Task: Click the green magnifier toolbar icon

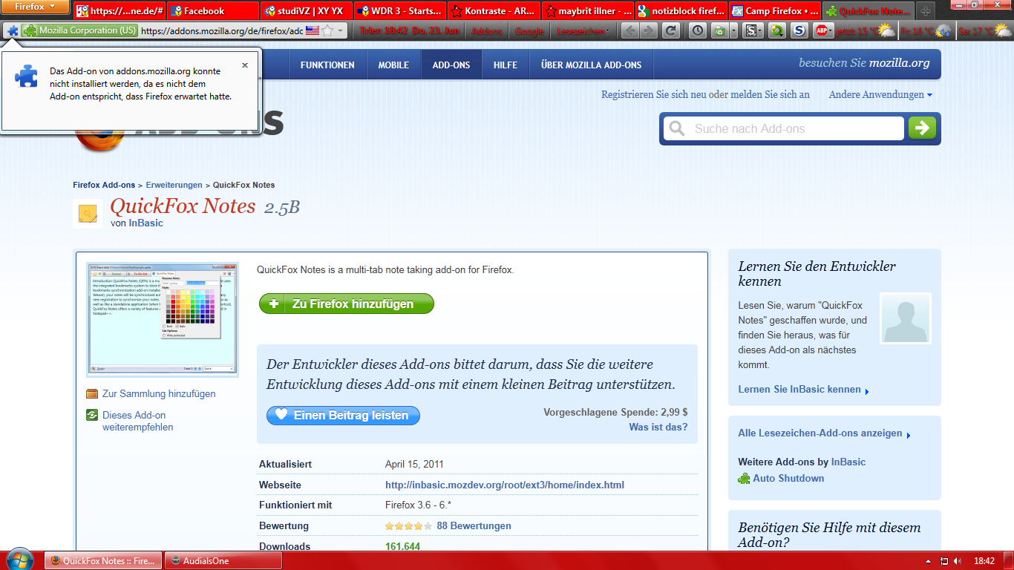Action: coord(776,30)
